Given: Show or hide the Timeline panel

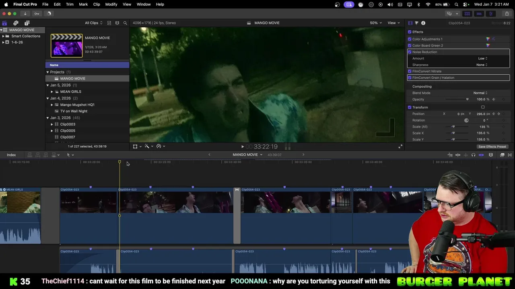Looking at the screenshot, I should tap(479, 14).
